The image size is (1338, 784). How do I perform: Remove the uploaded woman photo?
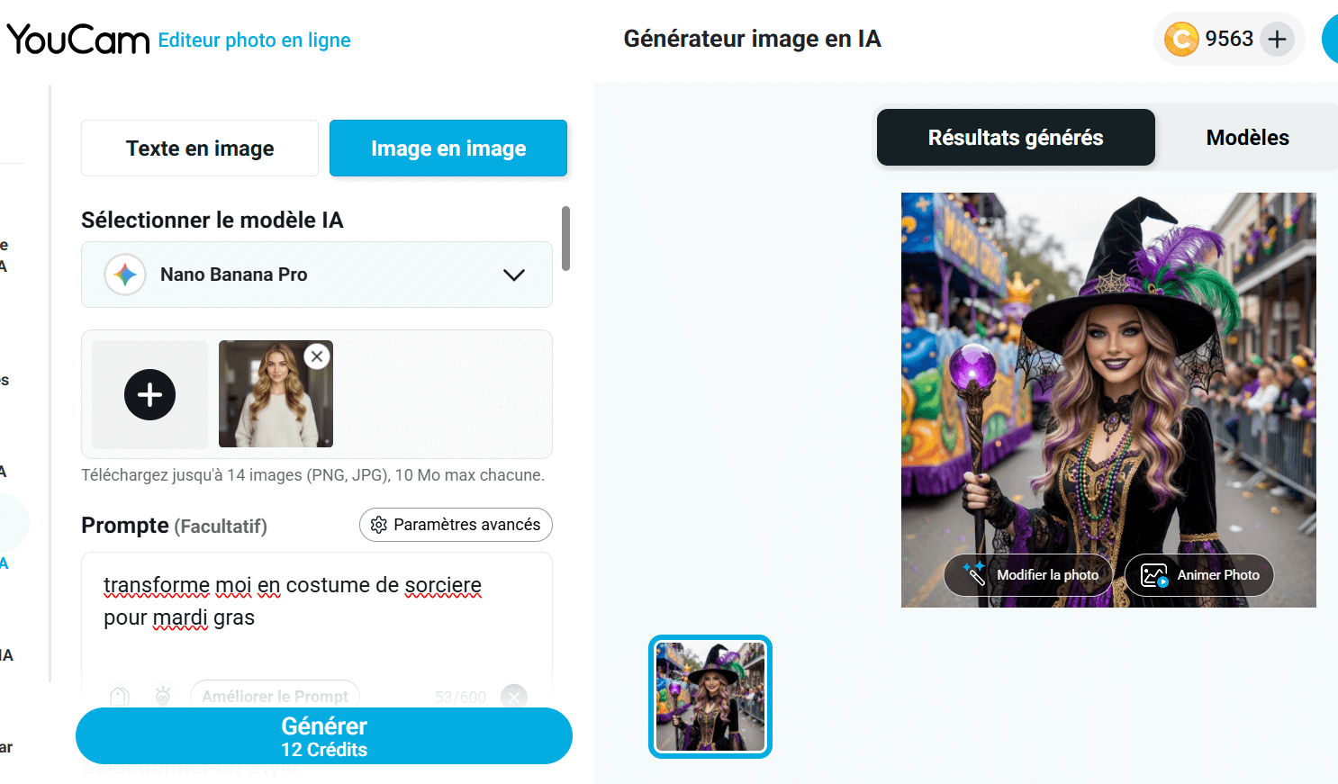coord(317,356)
